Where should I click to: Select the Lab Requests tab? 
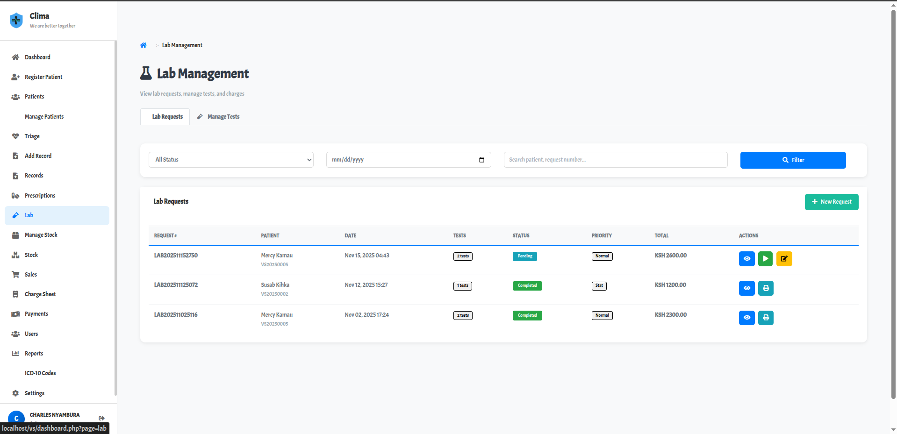167,117
